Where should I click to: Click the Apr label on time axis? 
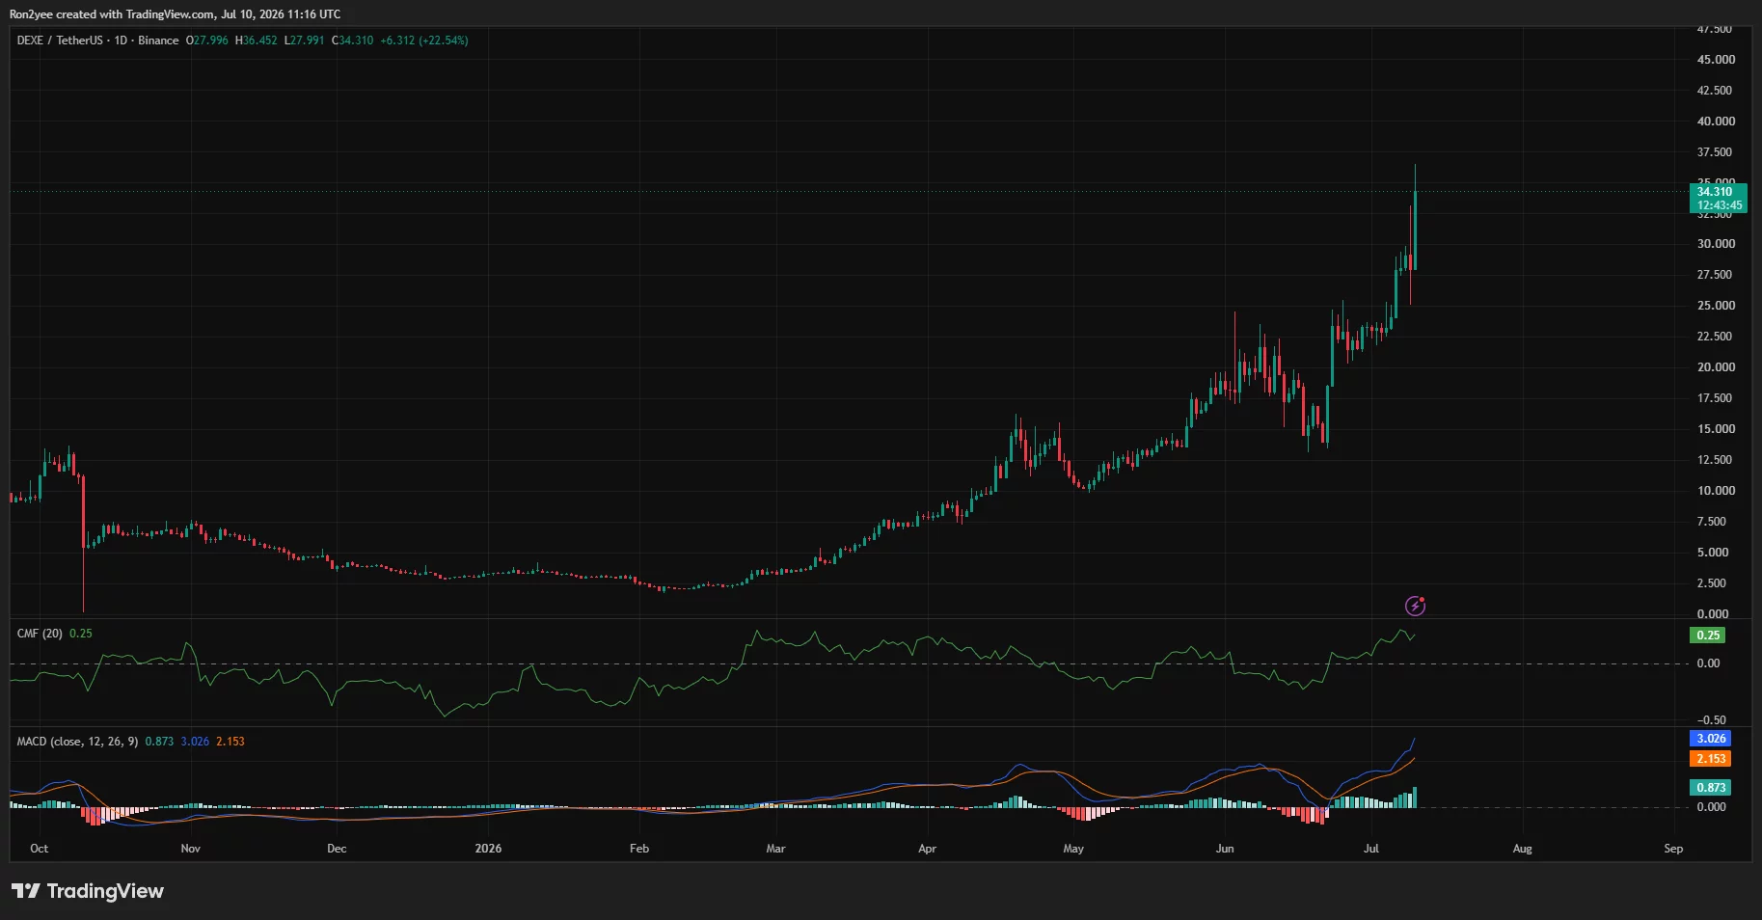[x=927, y=849]
